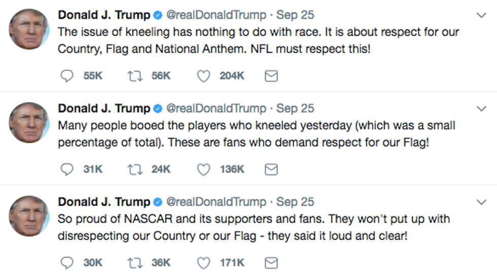Screen dimensions: 497x277
Task: Click the @realDonaldTrump handle on the NASCAR tweet
Action: 217,202
